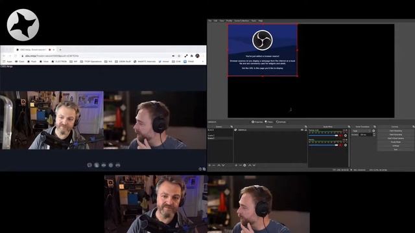Screen dimensions: 415x233
Task: Mute Desktop Audio with speaker icon
Action: click(x=341, y=135)
